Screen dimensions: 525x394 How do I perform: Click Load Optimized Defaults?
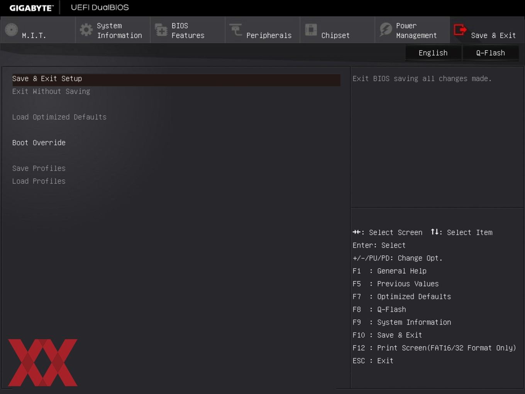coord(59,117)
